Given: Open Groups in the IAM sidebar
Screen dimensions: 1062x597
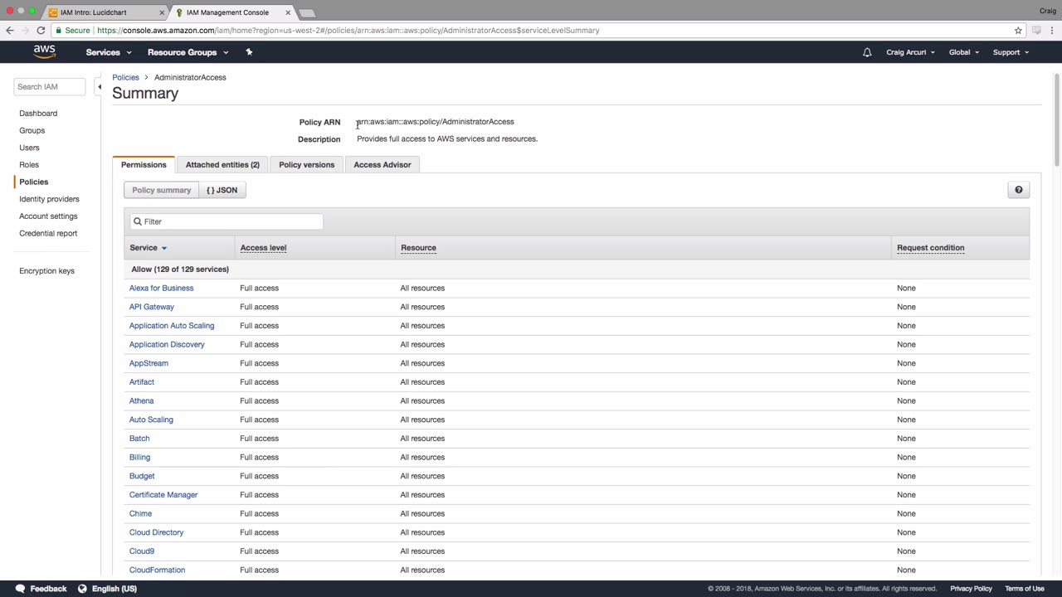Looking at the screenshot, I should pyautogui.click(x=32, y=130).
